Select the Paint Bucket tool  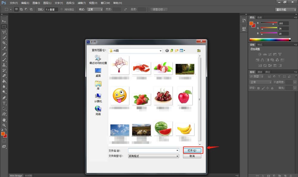4,81
